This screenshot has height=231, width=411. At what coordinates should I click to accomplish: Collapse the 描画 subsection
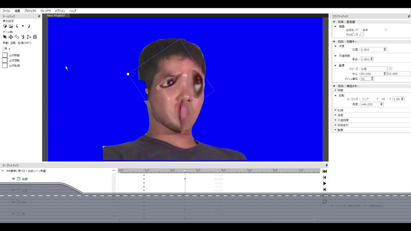point(336,27)
